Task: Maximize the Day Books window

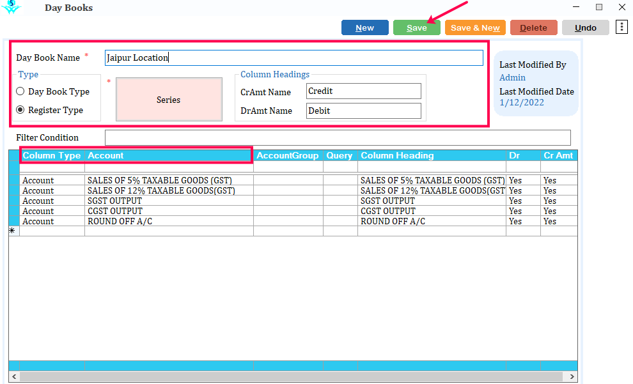Action: (x=599, y=7)
